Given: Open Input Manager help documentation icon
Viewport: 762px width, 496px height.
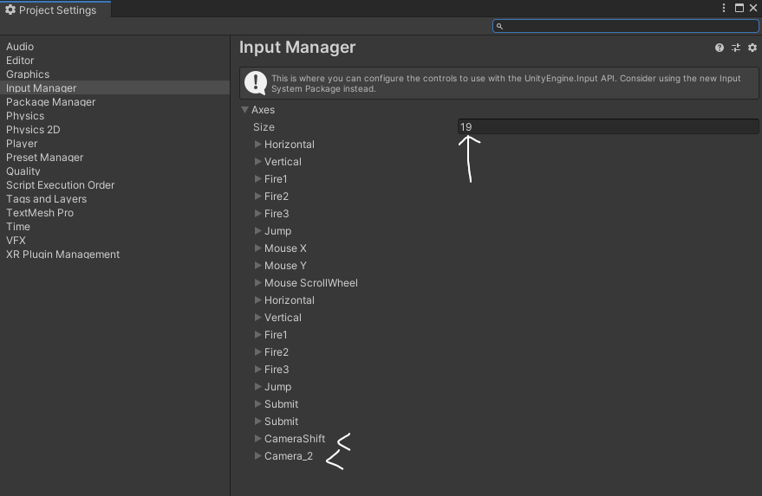Looking at the screenshot, I should point(720,48).
